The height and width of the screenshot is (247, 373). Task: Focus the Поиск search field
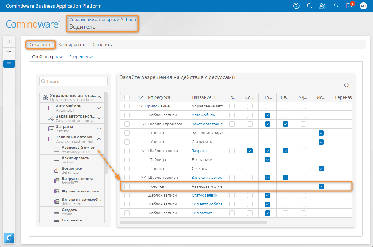coord(73,81)
